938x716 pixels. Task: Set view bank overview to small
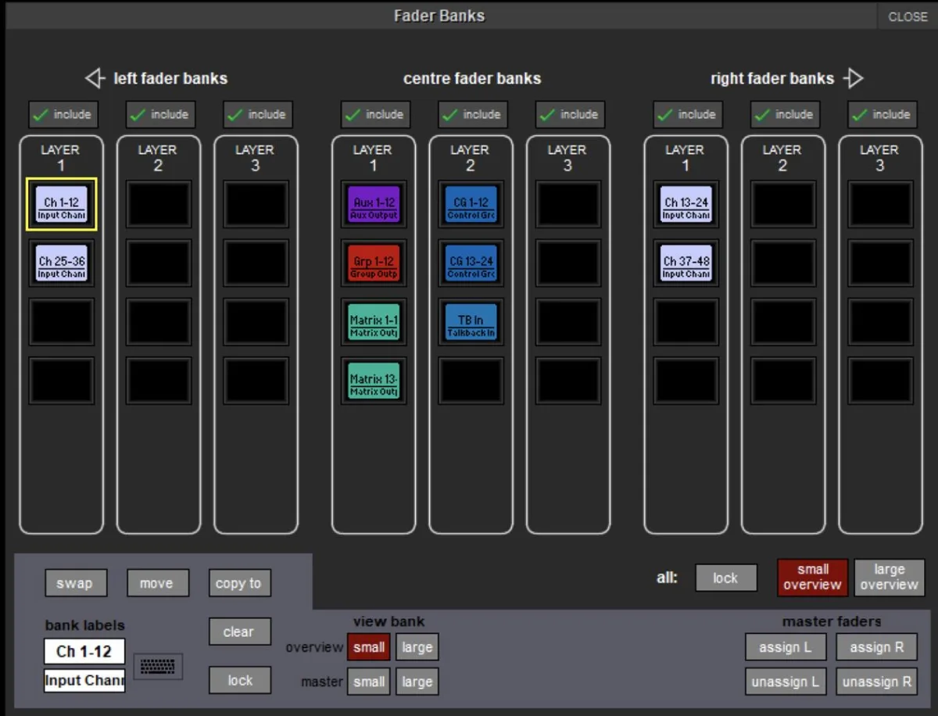point(369,647)
